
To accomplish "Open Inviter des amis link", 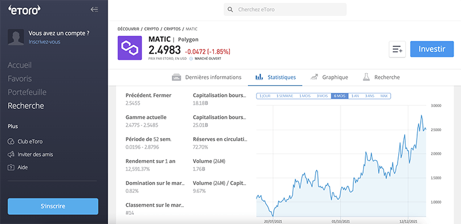I will [x=35, y=154].
